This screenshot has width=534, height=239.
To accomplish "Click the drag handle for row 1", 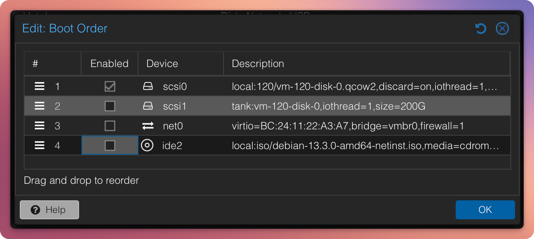I will 40,86.
